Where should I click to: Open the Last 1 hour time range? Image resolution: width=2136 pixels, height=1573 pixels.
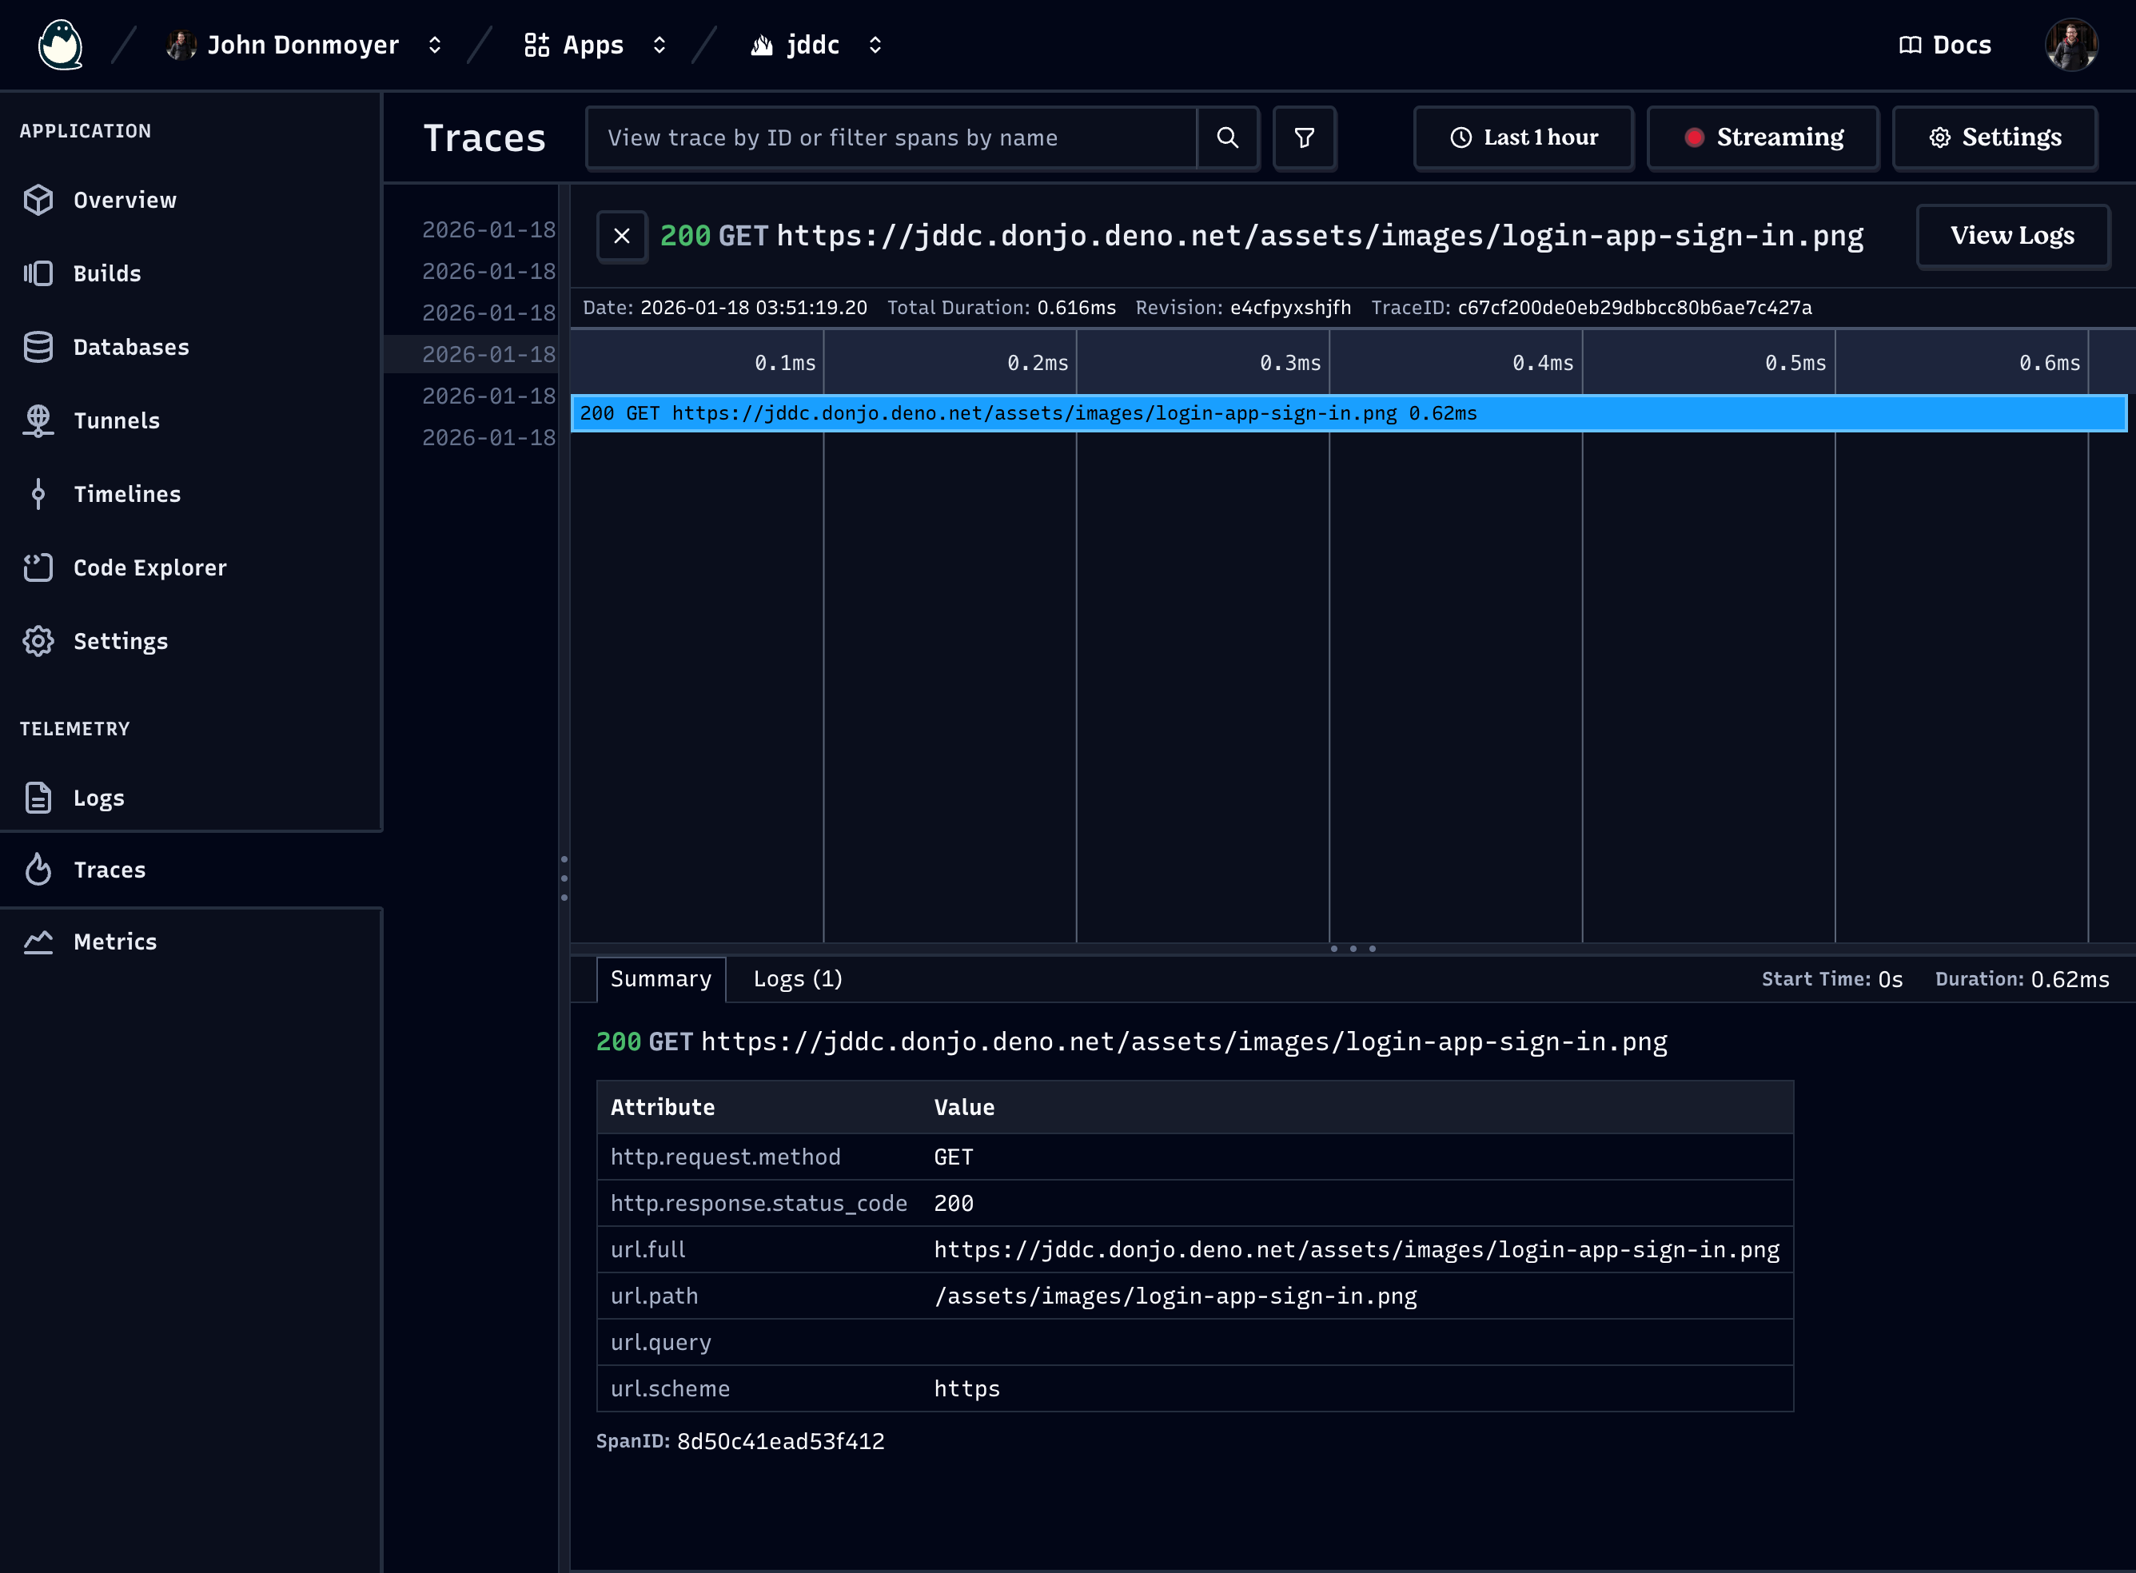(1524, 138)
